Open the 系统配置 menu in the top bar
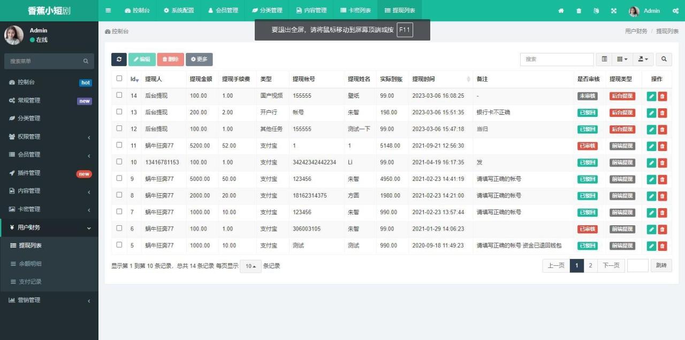Screen dimensions: 685x340 click(x=178, y=10)
